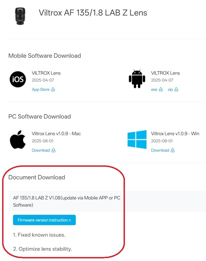Click the VILTROX Lens iOS app title
Viewport: 206px width, 261px height.
[x=46, y=73]
